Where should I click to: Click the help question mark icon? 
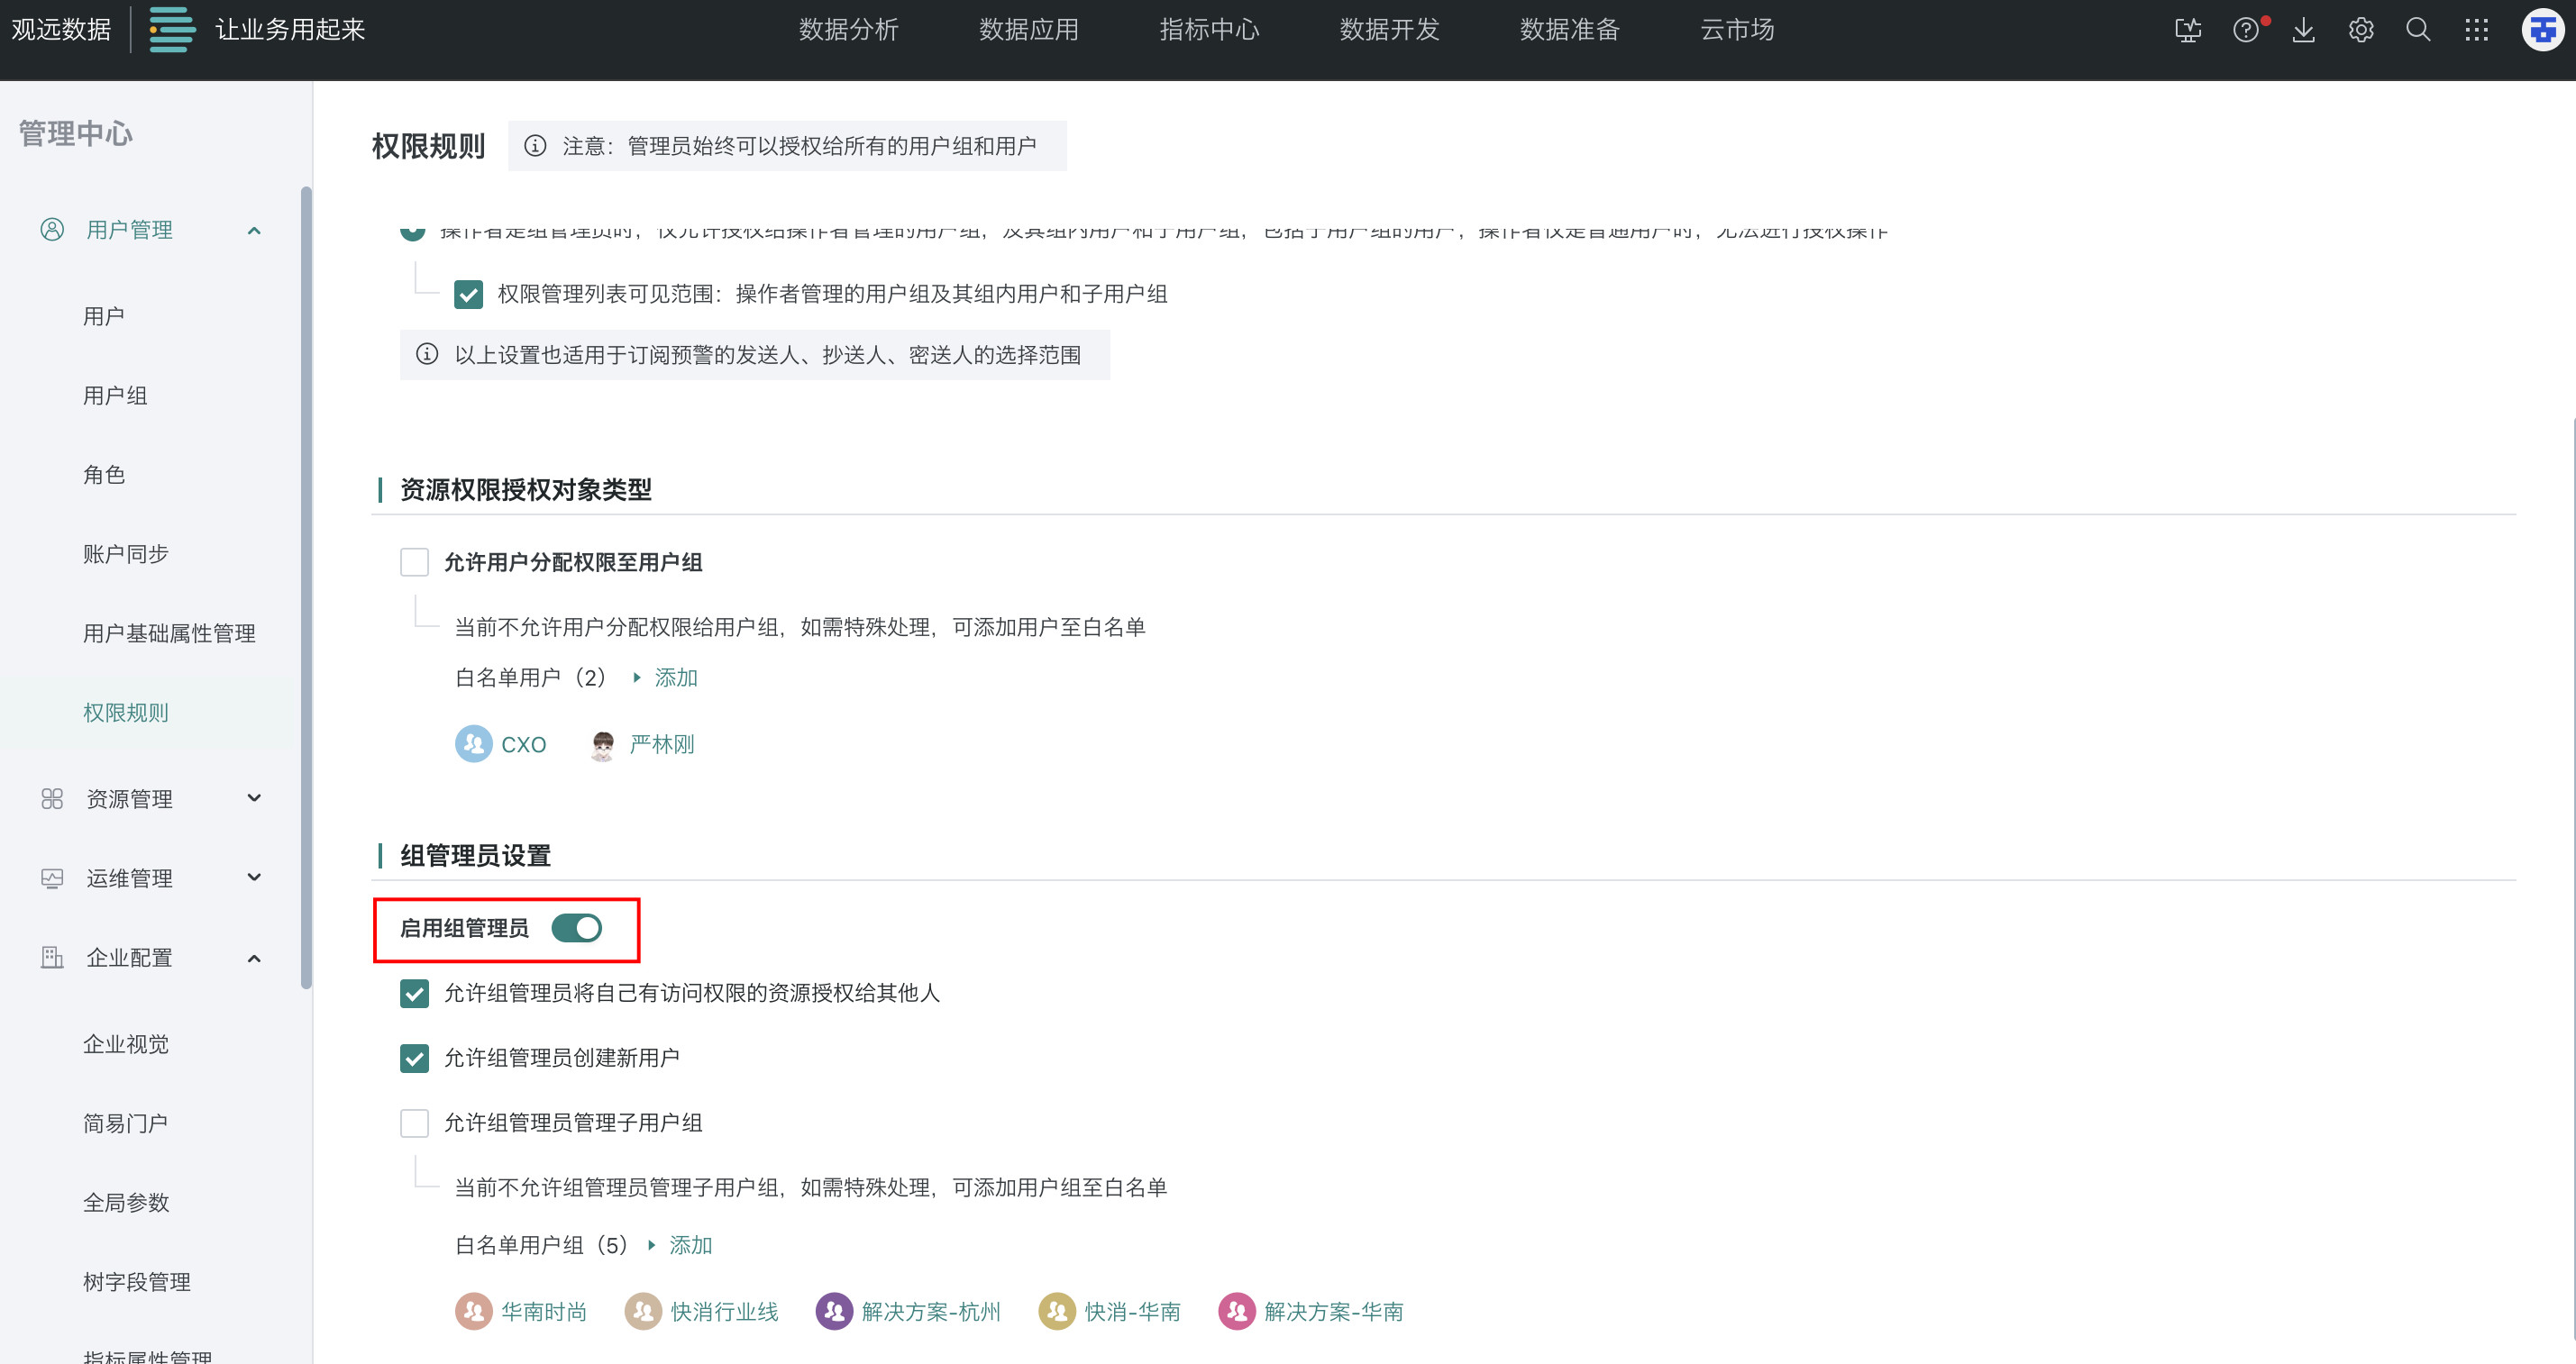[x=2245, y=30]
